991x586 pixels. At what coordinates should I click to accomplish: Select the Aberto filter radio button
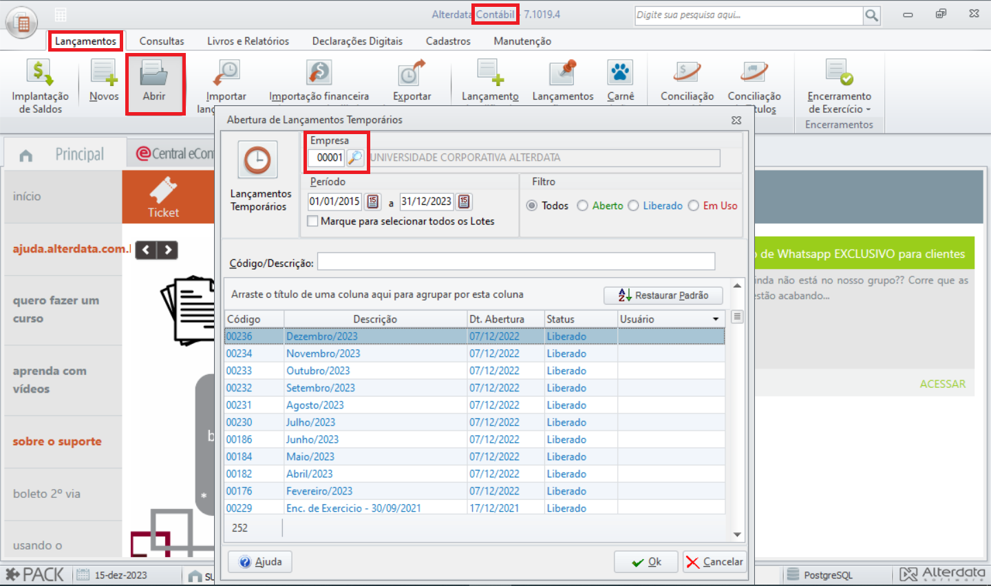tap(582, 206)
